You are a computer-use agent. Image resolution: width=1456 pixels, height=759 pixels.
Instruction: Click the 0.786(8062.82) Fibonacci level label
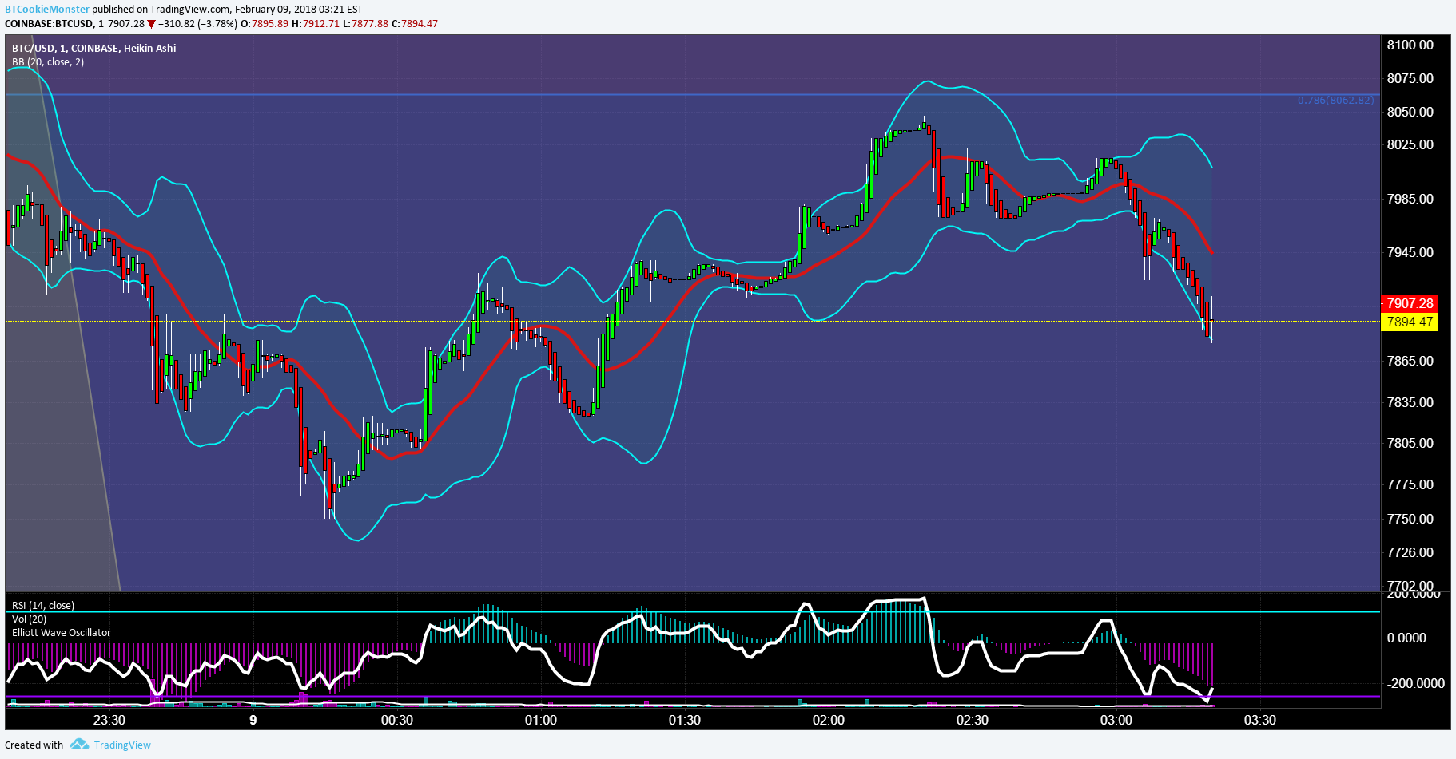pos(1335,100)
